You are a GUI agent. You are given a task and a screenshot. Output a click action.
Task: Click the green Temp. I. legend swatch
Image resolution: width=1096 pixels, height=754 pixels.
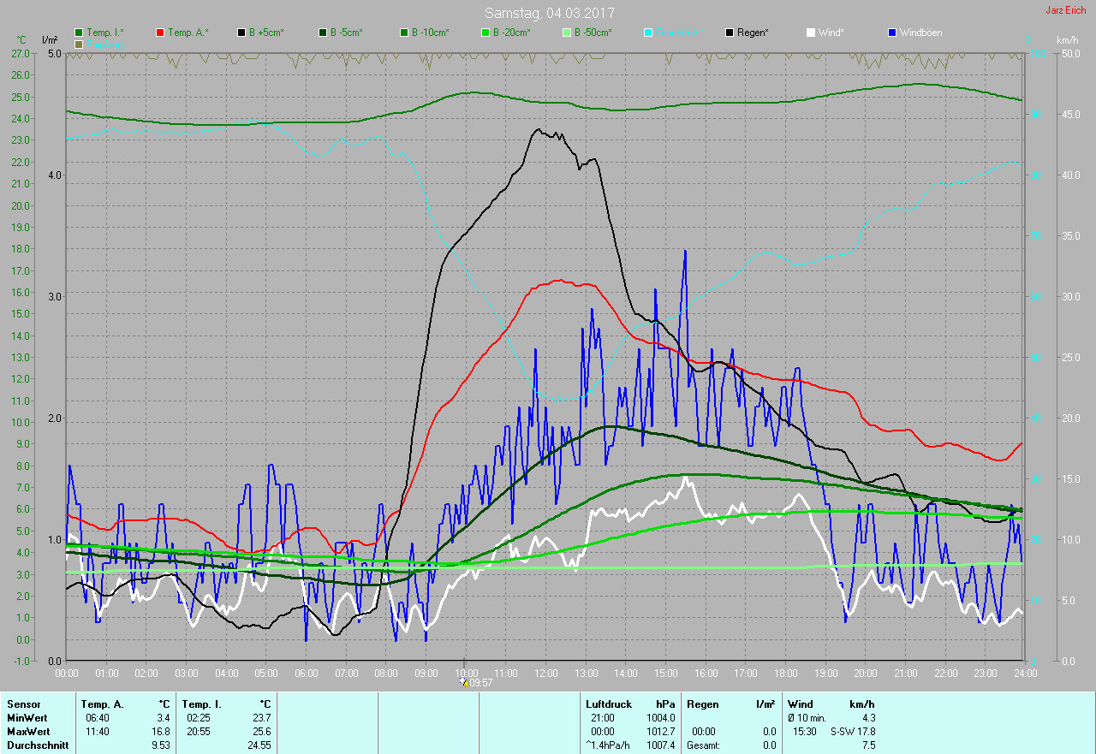click(x=79, y=33)
